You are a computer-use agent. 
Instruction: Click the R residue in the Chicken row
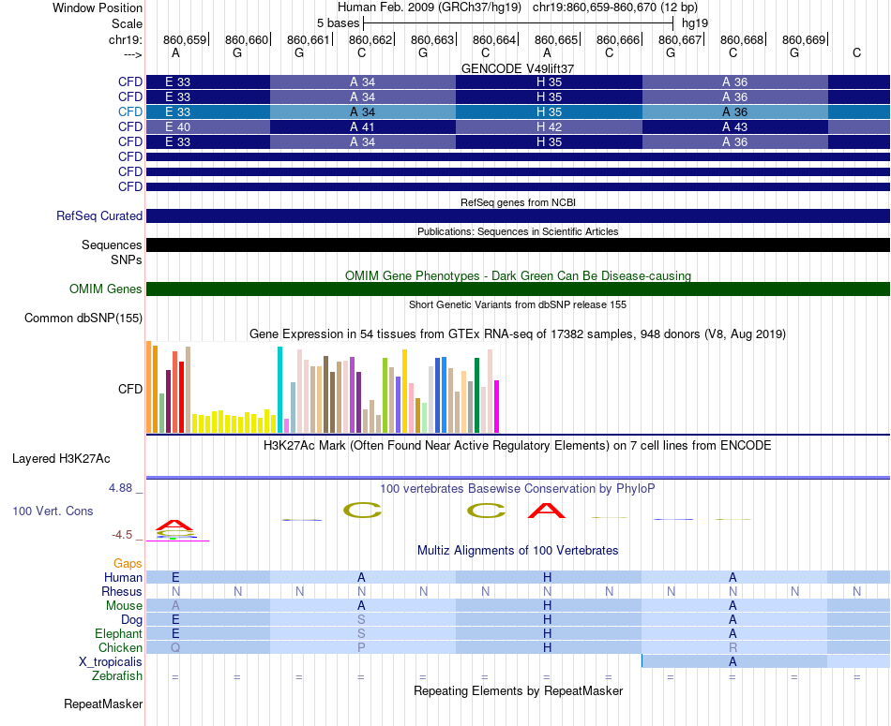[733, 647]
